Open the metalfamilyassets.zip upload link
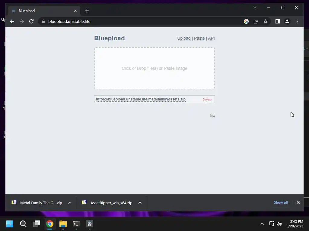The height and width of the screenshot is (231, 309). coord(141,99)
